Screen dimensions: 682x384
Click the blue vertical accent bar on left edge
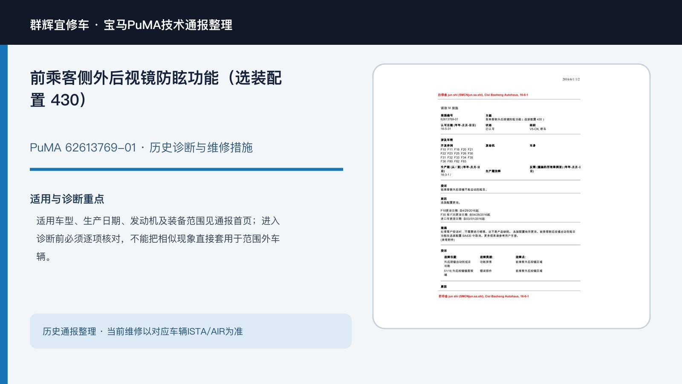4,214
